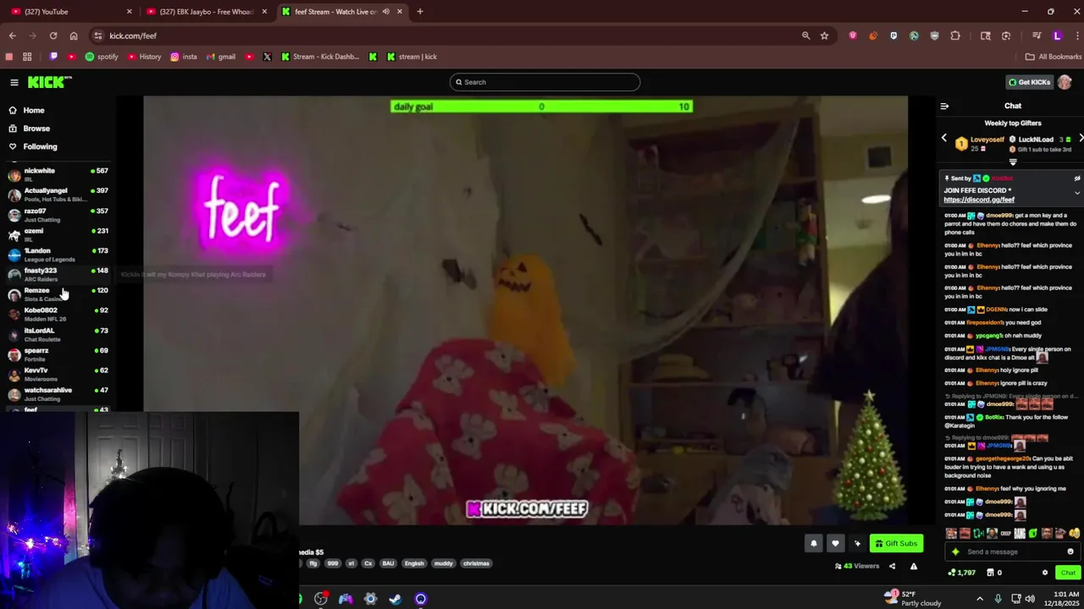Click the Get KICKs button
Image resolution: width=1084 pixels, height=609 pixels.
click(x=1029, y=82)
